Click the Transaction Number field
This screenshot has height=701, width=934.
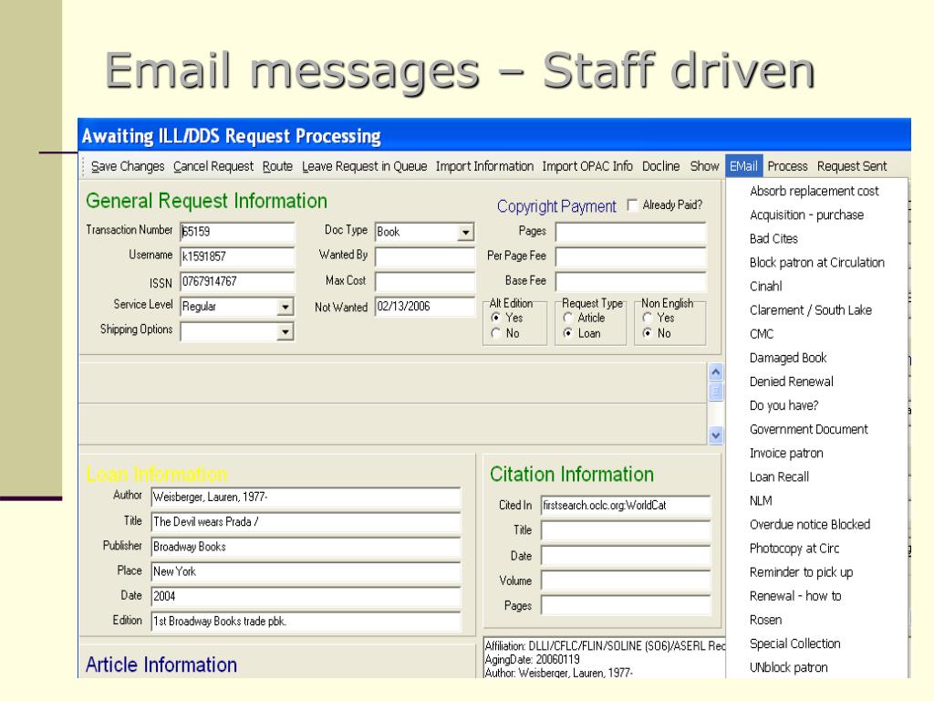(x=237, y=232)
